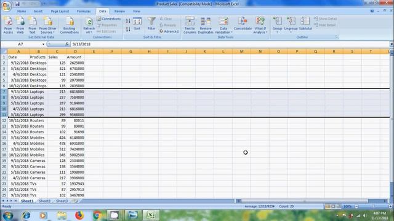This screenshot has width=394, height=221.
Task: Select row 12 header
Action: (x=4, y=120)
